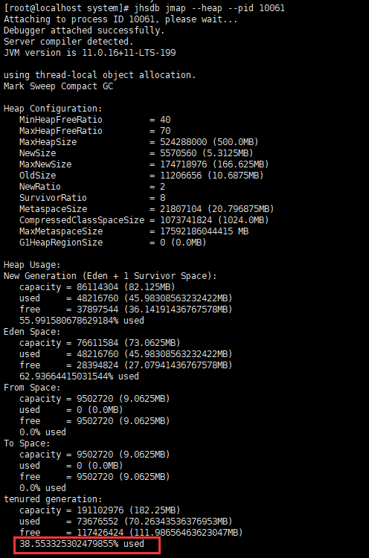
Task: Click the New Generation capacity 86114304
Action: (97, 287)
